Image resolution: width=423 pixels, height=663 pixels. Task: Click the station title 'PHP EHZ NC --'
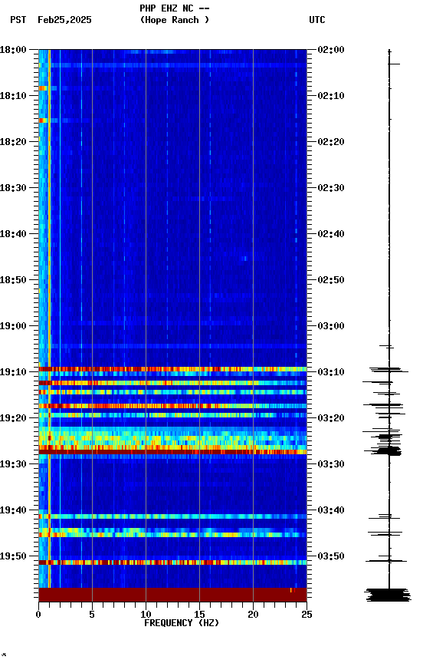point(175,8)
